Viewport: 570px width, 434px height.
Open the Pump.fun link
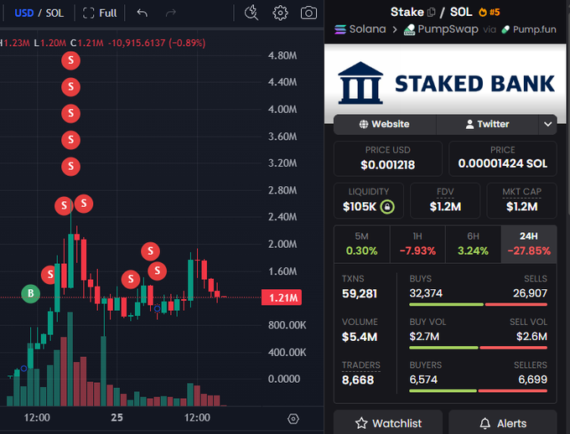point(529,29)
